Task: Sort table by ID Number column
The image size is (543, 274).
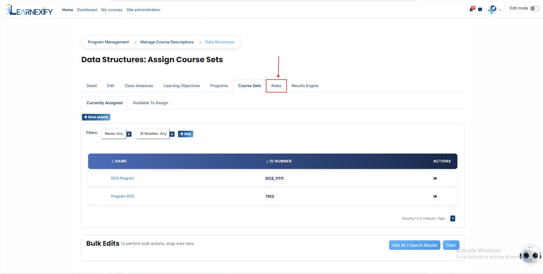Action: (x=279, y=161)
